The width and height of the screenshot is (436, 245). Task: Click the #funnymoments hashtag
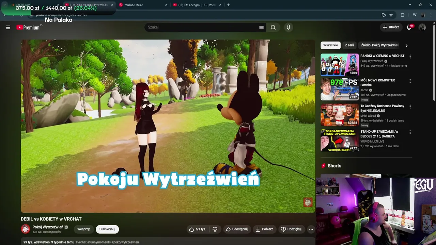click(99, 242)
